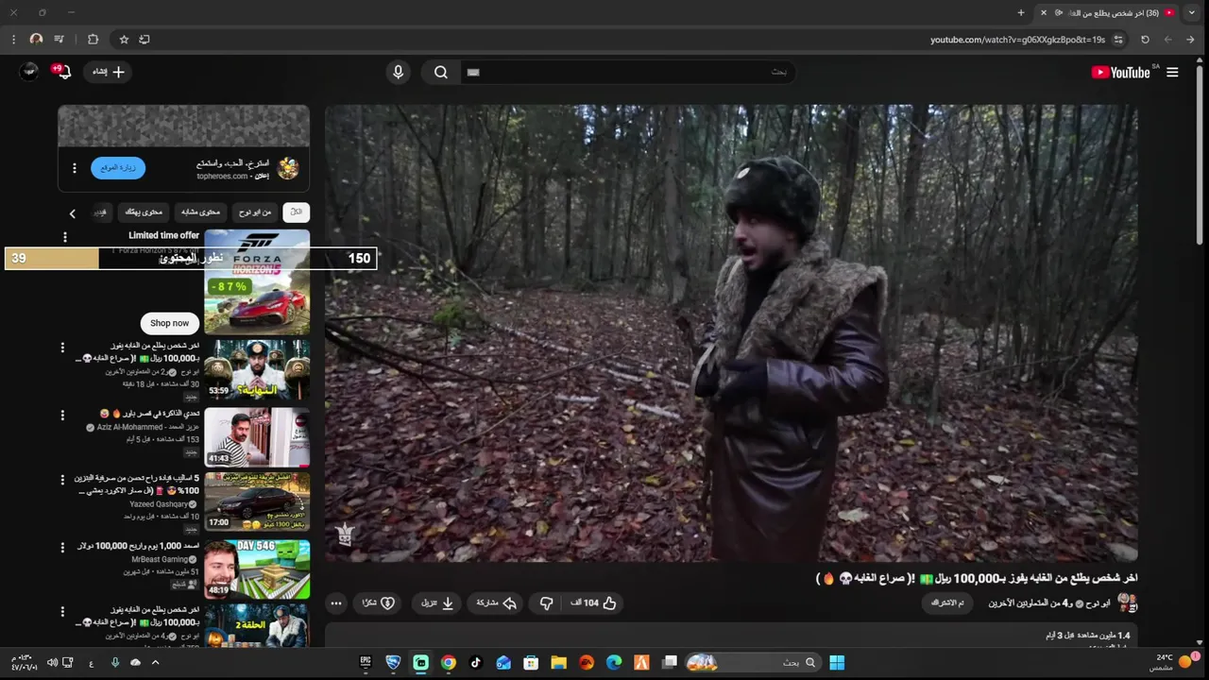This screenshot has height=680, width=1209.
Task: Focus the YouTube search box
Action: 627,73
